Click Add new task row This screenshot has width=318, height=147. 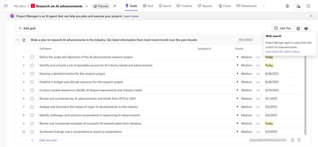tap(48, 140)
